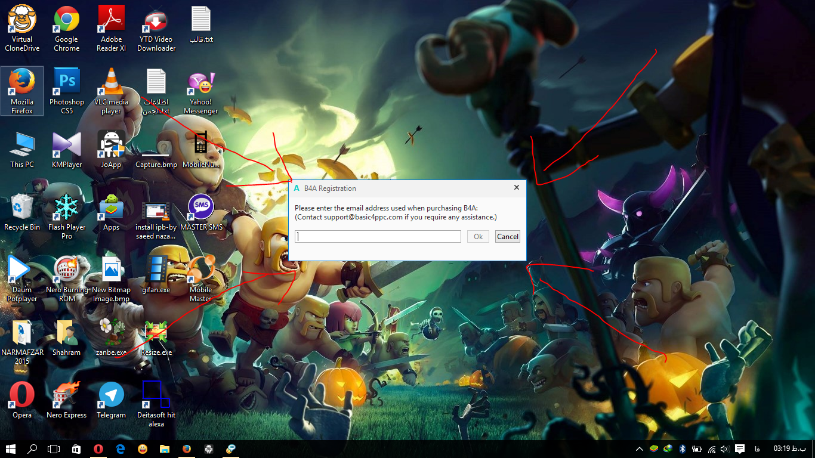
Task: Click the Ok button in the dialog
Action: point(478,237)
